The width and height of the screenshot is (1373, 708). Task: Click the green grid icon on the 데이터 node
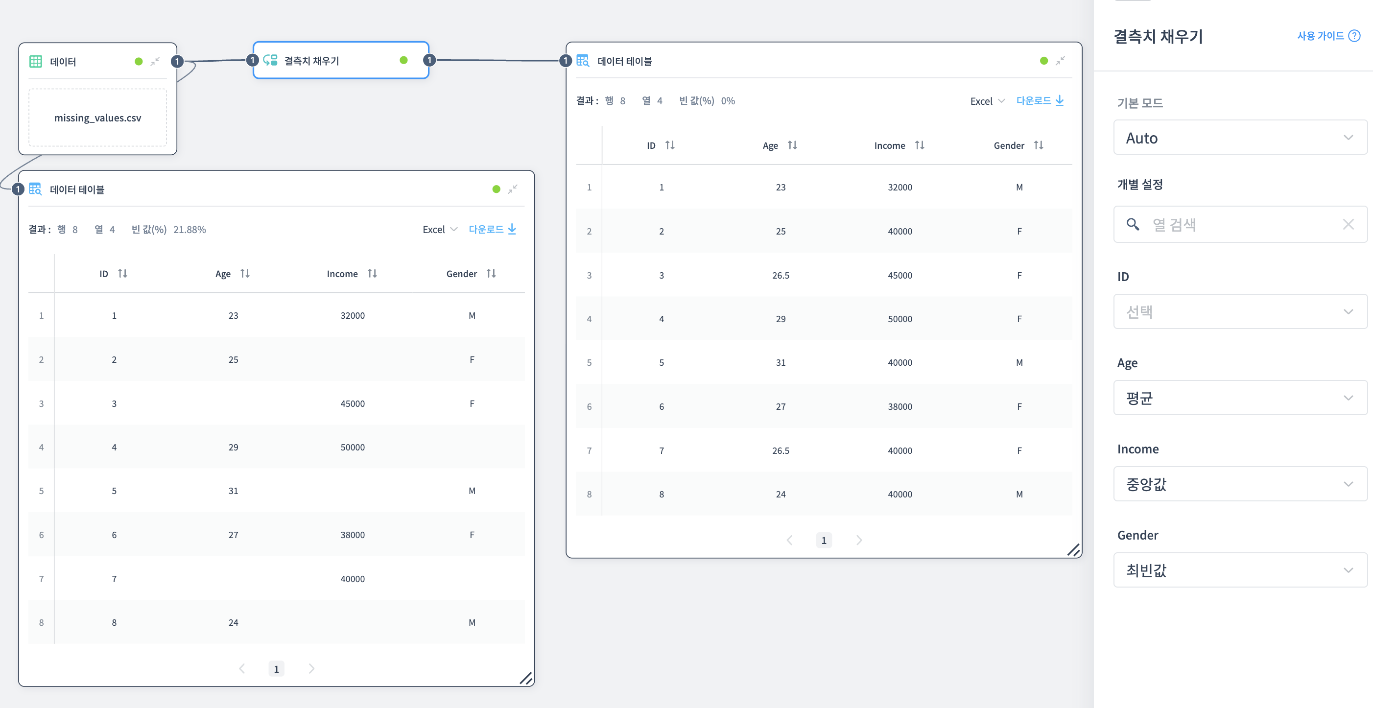coord(36,61)
